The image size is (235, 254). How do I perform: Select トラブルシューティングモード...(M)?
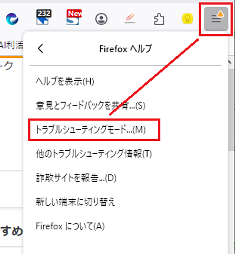point(126,130)
